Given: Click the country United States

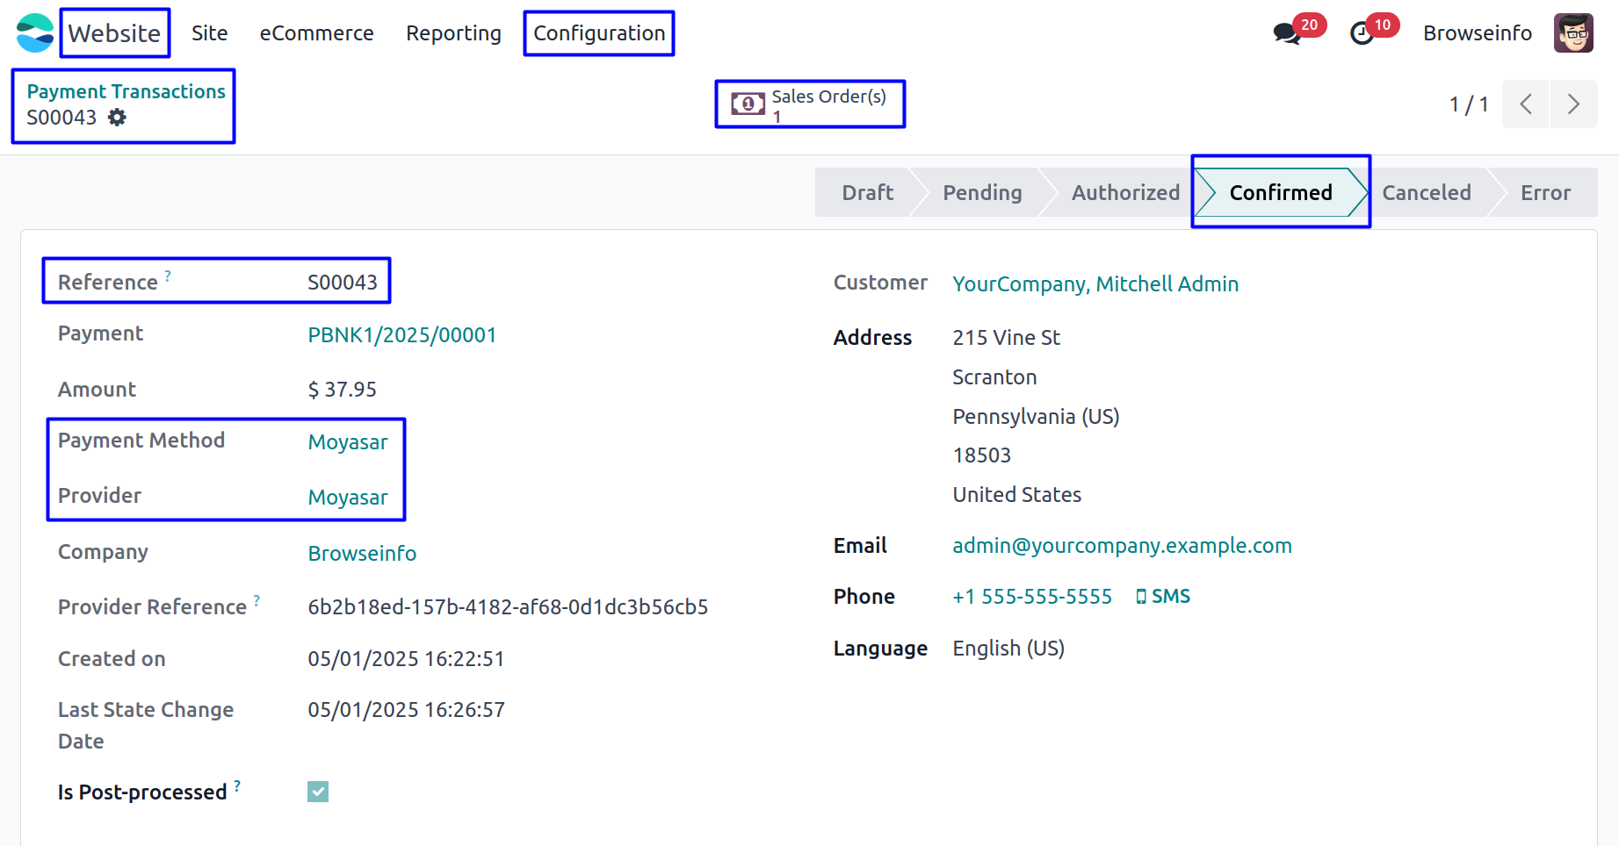Looking at the screenshot, I should coord(1016,495).
